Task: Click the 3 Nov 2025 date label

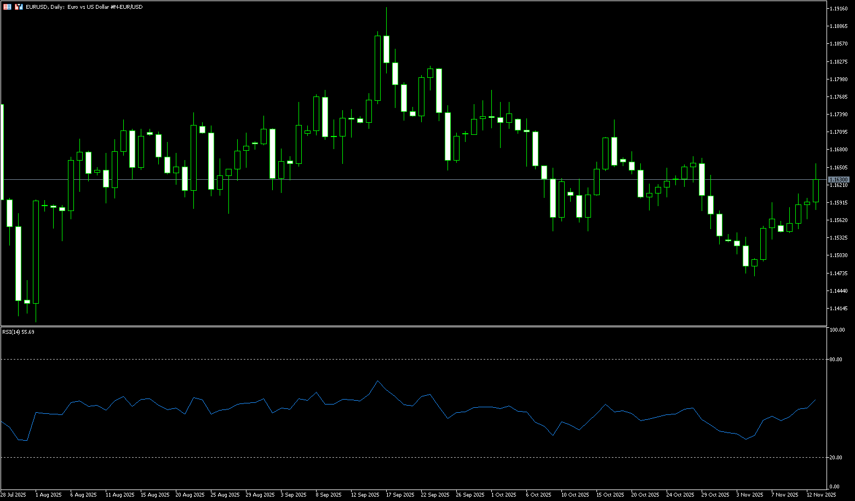Action: click(x=749, y=494)
